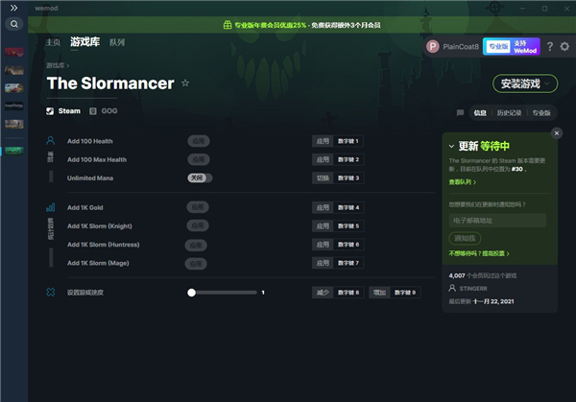Open the comments chat icon
This screenshot has width=576, height=402.
pos(460,112)
